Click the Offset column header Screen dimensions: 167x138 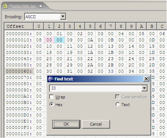(19, 26)
